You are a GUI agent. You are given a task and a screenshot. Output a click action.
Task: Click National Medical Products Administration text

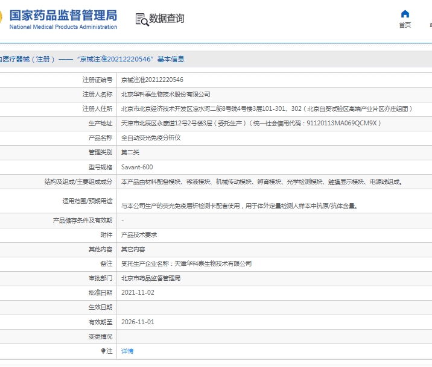(x=63, y=27)
